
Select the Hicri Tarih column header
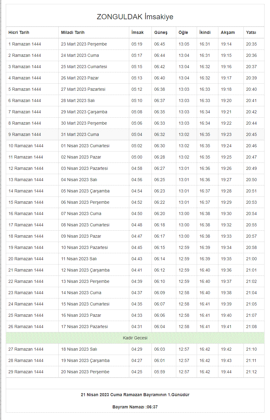tap(19, 32)
